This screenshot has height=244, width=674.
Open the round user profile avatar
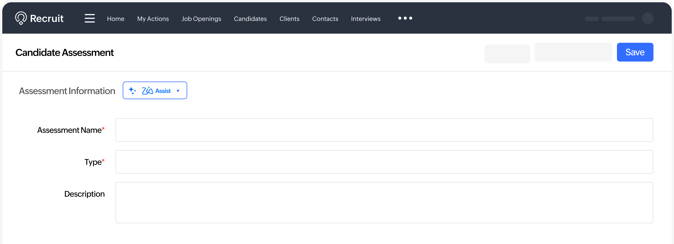tap(647, 19)
